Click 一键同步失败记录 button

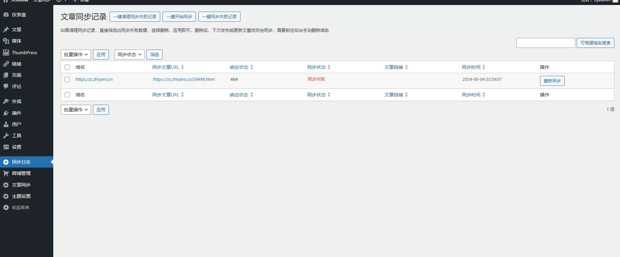pos(219,17)
